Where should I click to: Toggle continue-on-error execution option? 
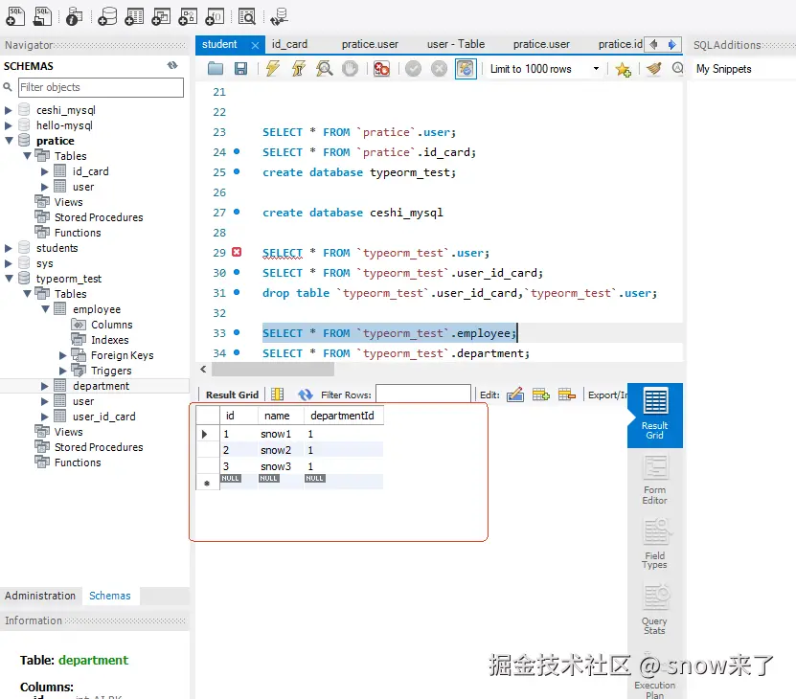point(381,69)
